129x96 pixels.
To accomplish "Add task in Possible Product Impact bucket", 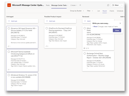I will tap(60, 21).
